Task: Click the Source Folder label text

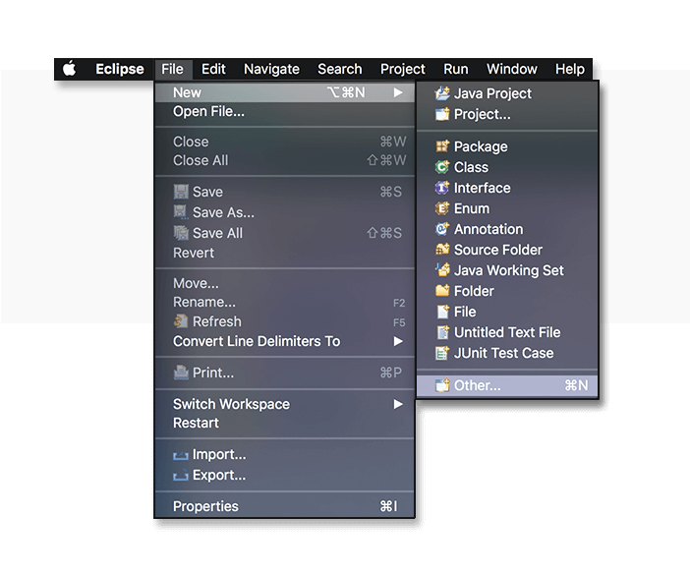Action: [498, 250]
